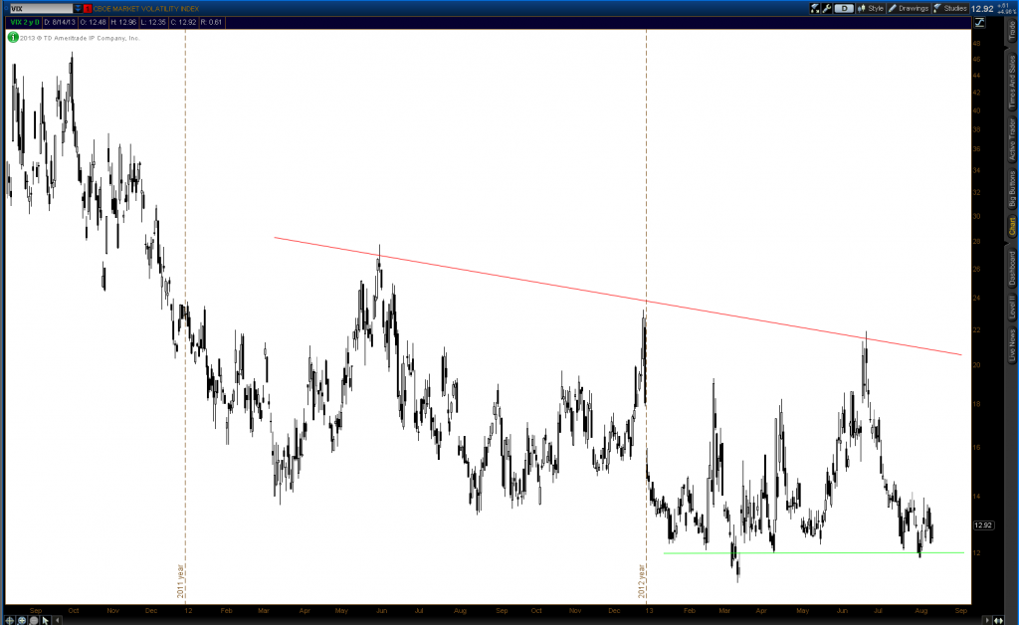This screenshot has width=1019, height=625.
Task: Click the VIX symbol input field
Action: (x=40, y=8)
